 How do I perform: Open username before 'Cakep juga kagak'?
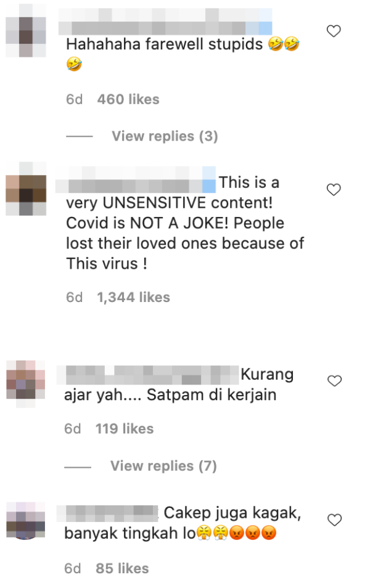click(107, 513)
